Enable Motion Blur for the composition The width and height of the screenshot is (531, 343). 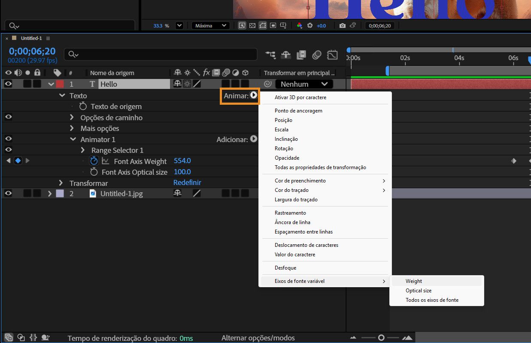coord(317,55)
